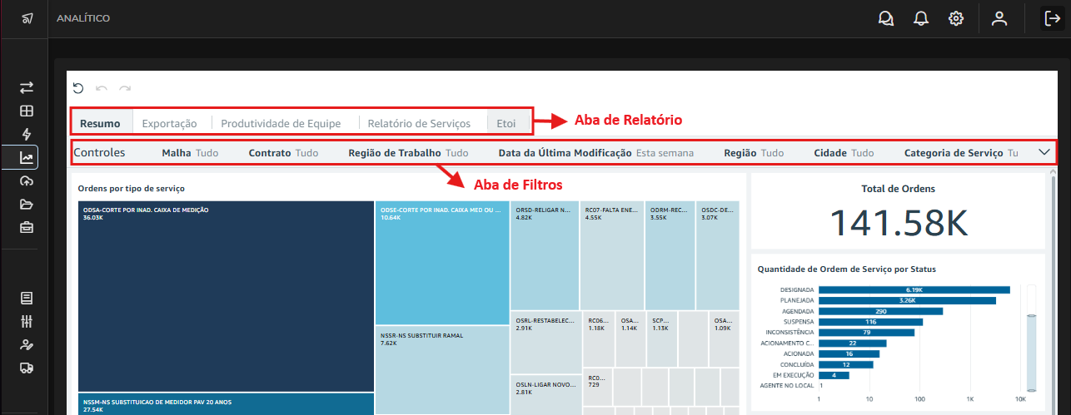Open the chat messages icon
The width and height of the screenshot is (1071, 415).
coord(886,18)
